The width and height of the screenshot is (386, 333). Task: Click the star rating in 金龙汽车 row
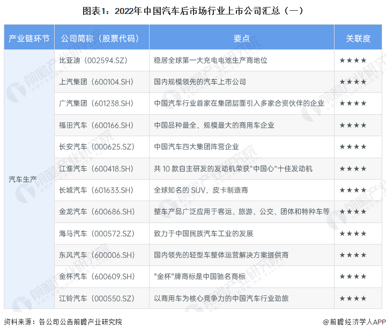(353, 212)
